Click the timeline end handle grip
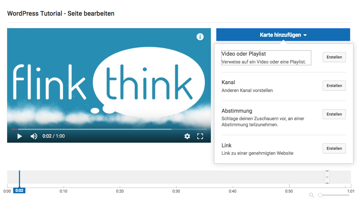The width and height of the screenshot is (357, 204). [327, 177]
